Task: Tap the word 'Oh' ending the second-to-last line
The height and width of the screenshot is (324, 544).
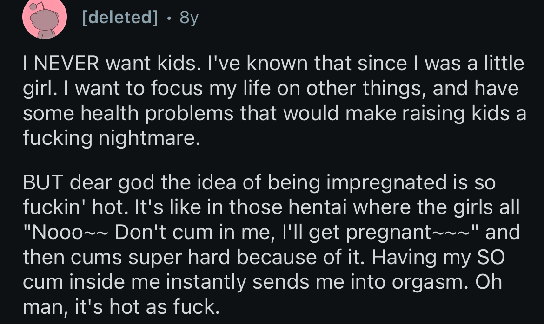Action: (489, 282)
